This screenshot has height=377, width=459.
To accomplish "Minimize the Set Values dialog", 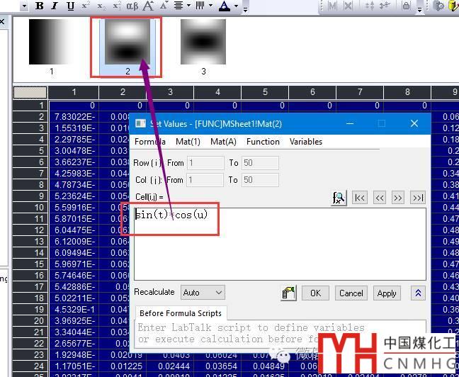I will [x=350, y=123].
